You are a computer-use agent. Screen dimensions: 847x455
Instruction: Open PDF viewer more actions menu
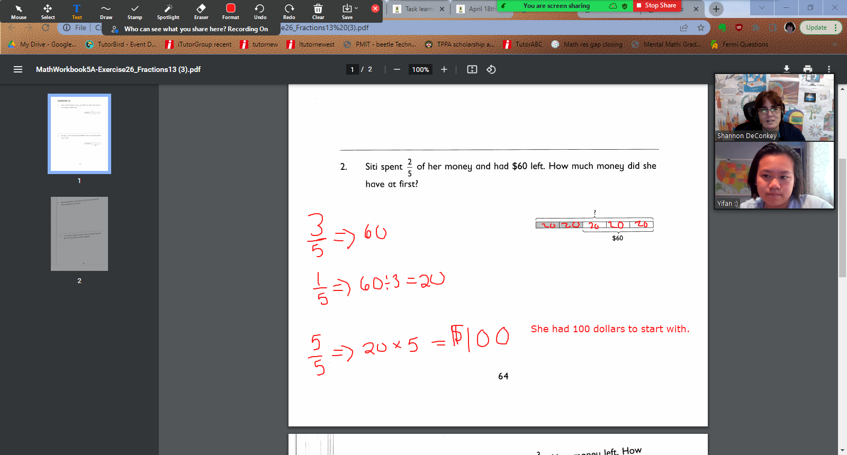pyautogui.click(x=829, y=69)
